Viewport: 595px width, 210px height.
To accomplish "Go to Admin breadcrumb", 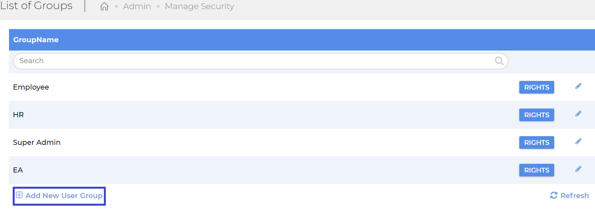I will pyautogui.click(x=137, y=7).
